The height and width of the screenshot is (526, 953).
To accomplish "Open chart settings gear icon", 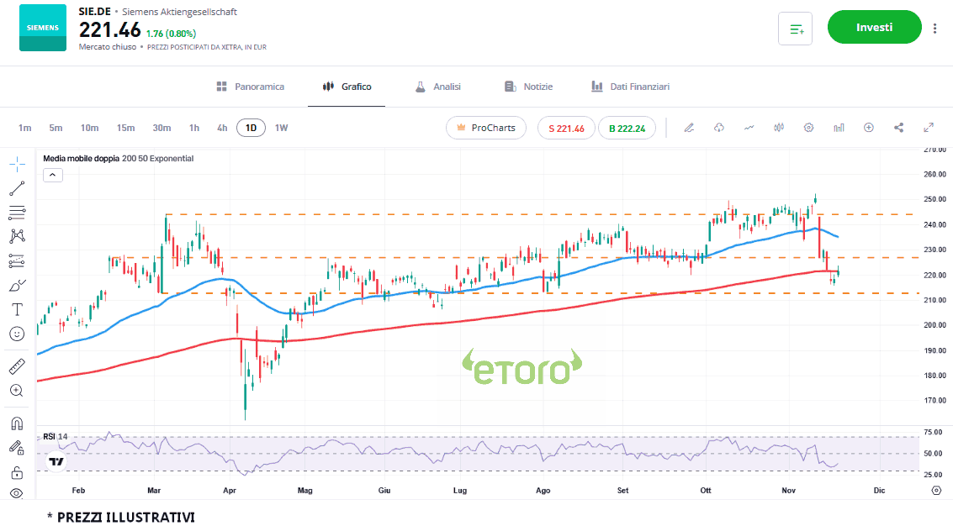I will pos(808,128).
